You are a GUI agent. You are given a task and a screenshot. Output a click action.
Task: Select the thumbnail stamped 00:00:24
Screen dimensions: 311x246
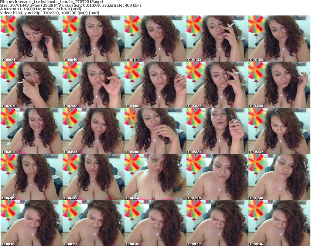click(32, 39)
